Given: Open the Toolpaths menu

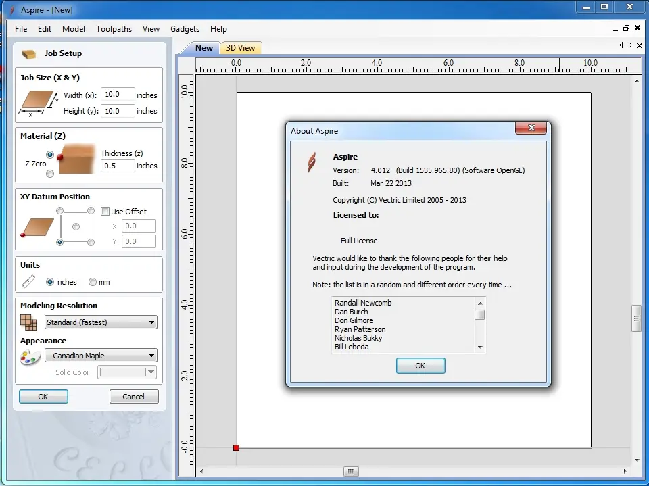Looking at the screenshot, I should click(114, 29).
